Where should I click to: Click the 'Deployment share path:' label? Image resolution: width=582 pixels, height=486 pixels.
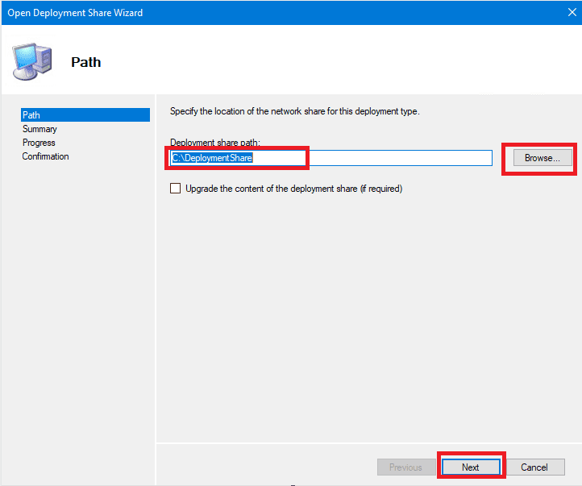pyautogui.click(x=215, y=143)
